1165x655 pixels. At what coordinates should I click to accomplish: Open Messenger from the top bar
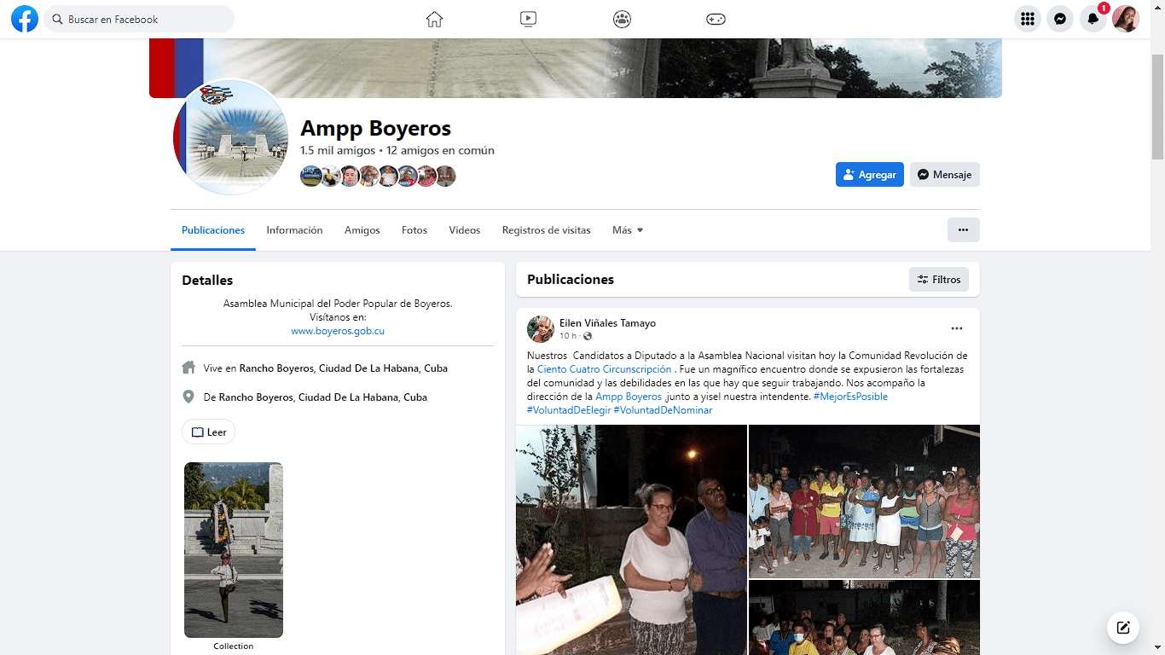pos(1060,19)
